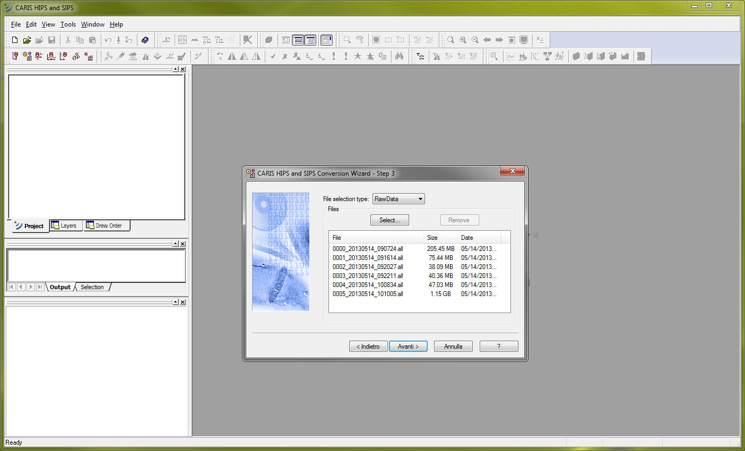Close the Project panel with its x
745x451 pixels.
click(x=183, y=69)
